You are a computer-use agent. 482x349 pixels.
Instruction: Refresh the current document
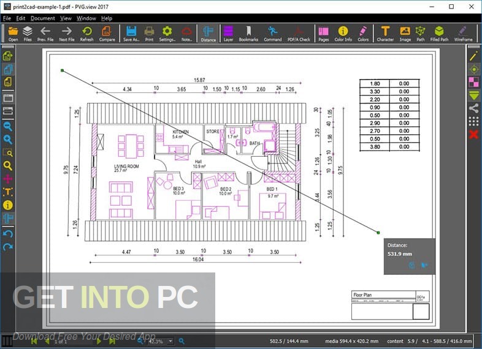click(86, 33)
